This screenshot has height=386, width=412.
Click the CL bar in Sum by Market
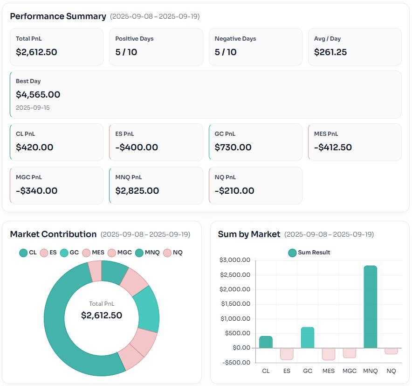[266, 342]
